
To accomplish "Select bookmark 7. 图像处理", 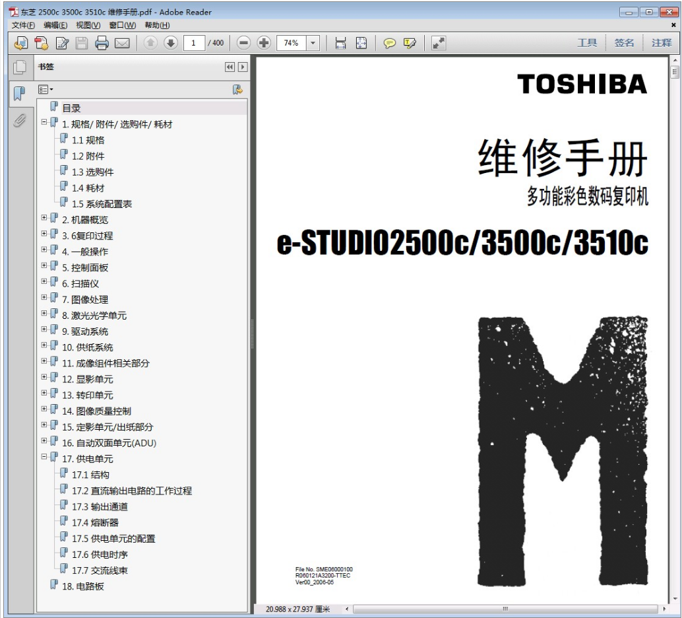I will (x=85, y=300).
